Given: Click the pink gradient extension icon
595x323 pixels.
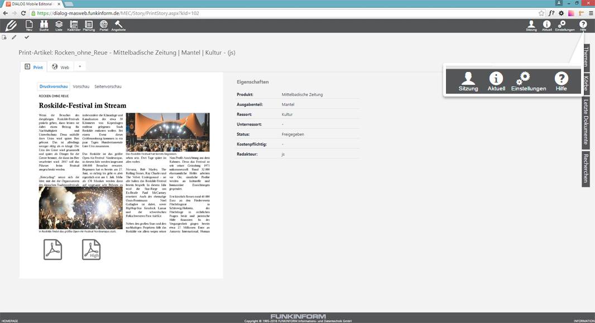Looking at the screenshot, I should click(571, 13).
